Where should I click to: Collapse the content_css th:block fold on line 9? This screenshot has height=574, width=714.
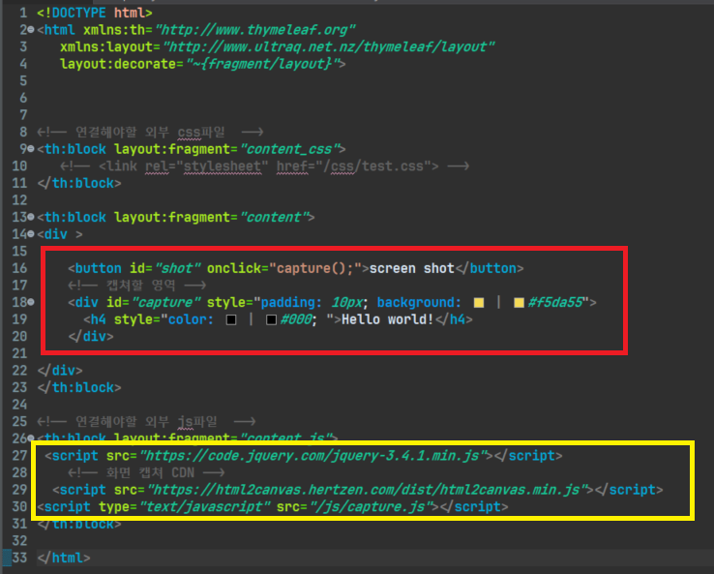[31, 148]
